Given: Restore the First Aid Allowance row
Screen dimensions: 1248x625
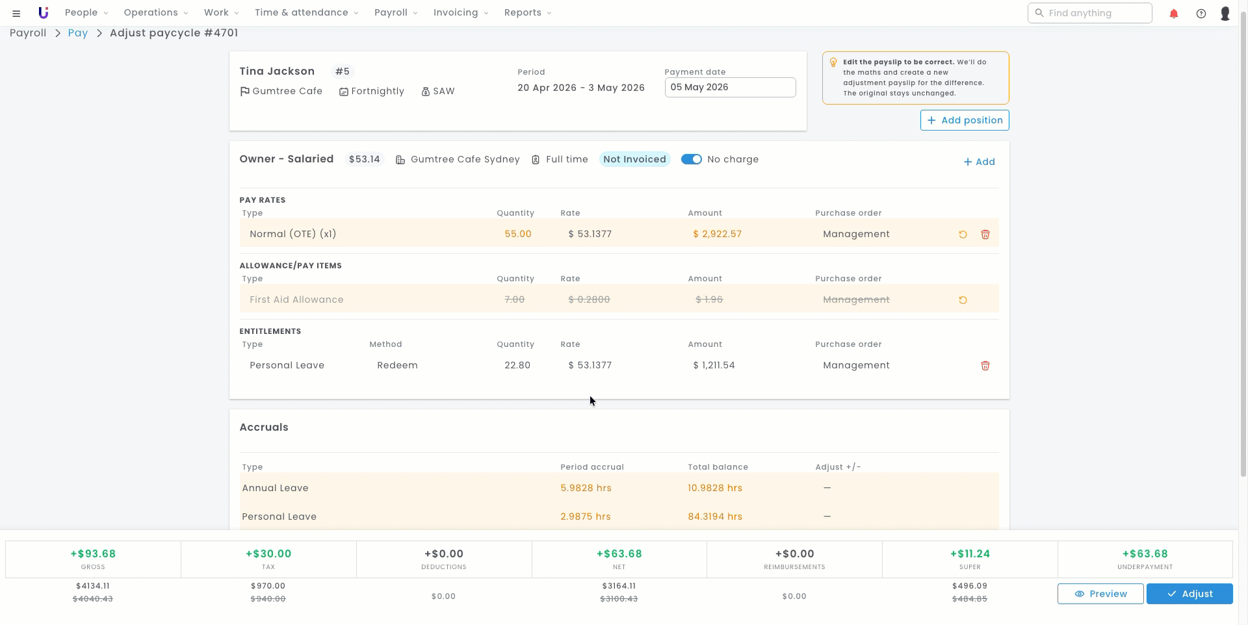Looking at the screenshot, I should [963, 300].
